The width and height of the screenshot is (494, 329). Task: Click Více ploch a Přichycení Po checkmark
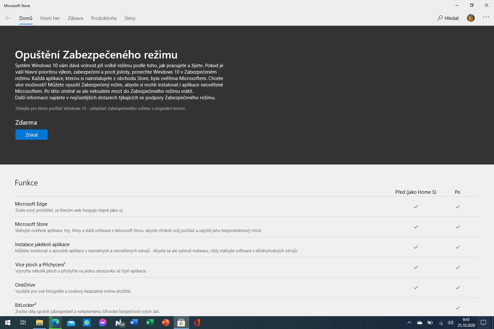[x=458, y=267]
